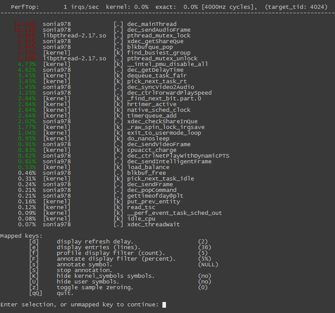This screenshot has width=335, height=313.
Task: Click libpthread-2.17.so beside pthread_mutex_lock
Action: (74, 36)
